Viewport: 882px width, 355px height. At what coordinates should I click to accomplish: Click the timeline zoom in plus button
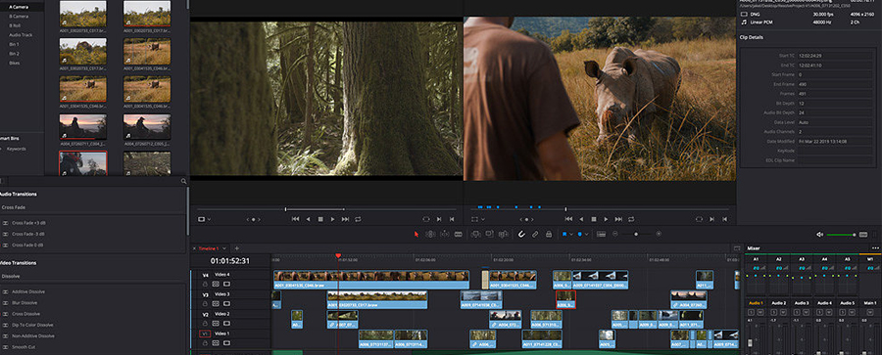click(x=659, y=234)
